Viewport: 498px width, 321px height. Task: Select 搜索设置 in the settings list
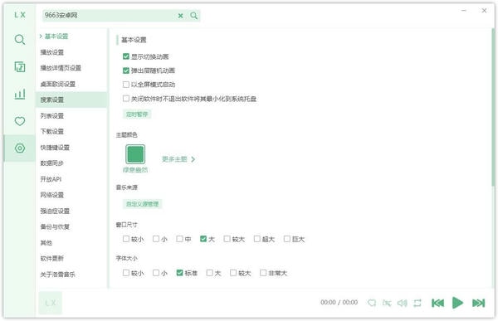pyautogui.click(x=71, y=100)
